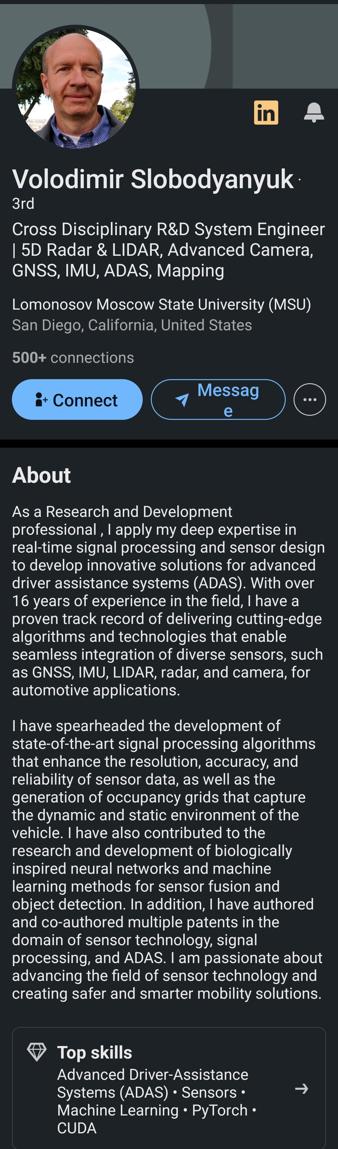The image size is (338, 1149).
Task: Tap the About summary first paragraph
Action: coord(169,600)
